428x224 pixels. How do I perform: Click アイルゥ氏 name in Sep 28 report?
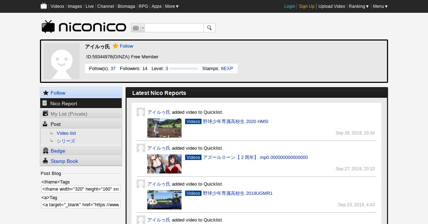(159, 112)
